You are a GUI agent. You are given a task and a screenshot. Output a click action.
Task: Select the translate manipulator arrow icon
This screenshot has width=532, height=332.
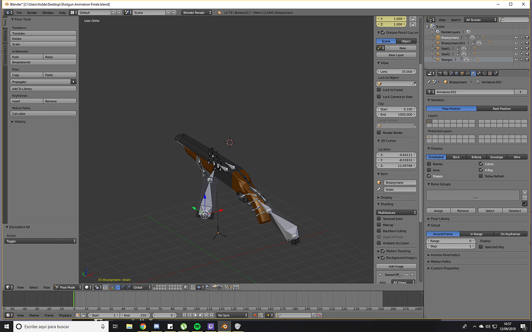[x=118, y=287]
